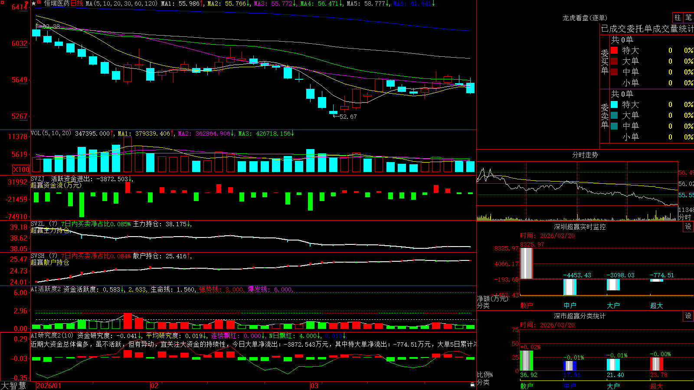Click the teal 中单 sell order swatch

click(x=614, y=126)
